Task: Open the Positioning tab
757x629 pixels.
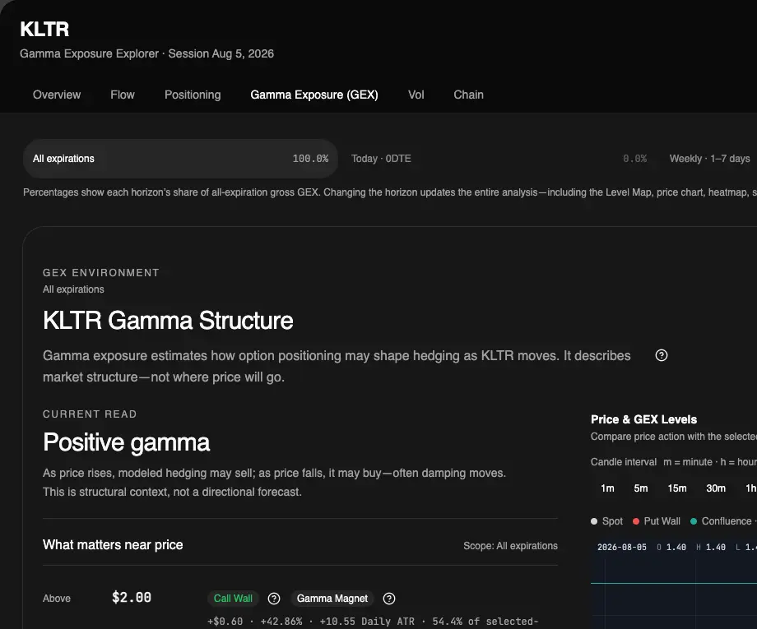Action: click(193, 95)
